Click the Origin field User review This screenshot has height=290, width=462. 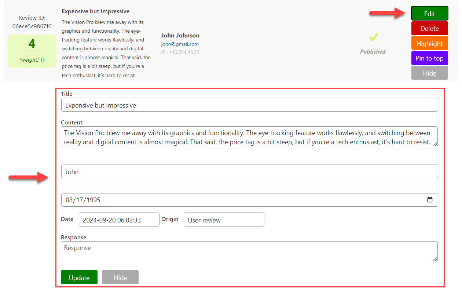(224, 220)
